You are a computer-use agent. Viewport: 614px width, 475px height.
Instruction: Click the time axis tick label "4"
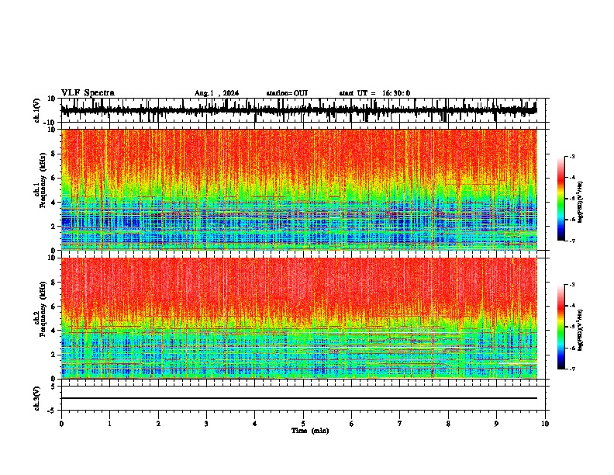pos(255,424)
